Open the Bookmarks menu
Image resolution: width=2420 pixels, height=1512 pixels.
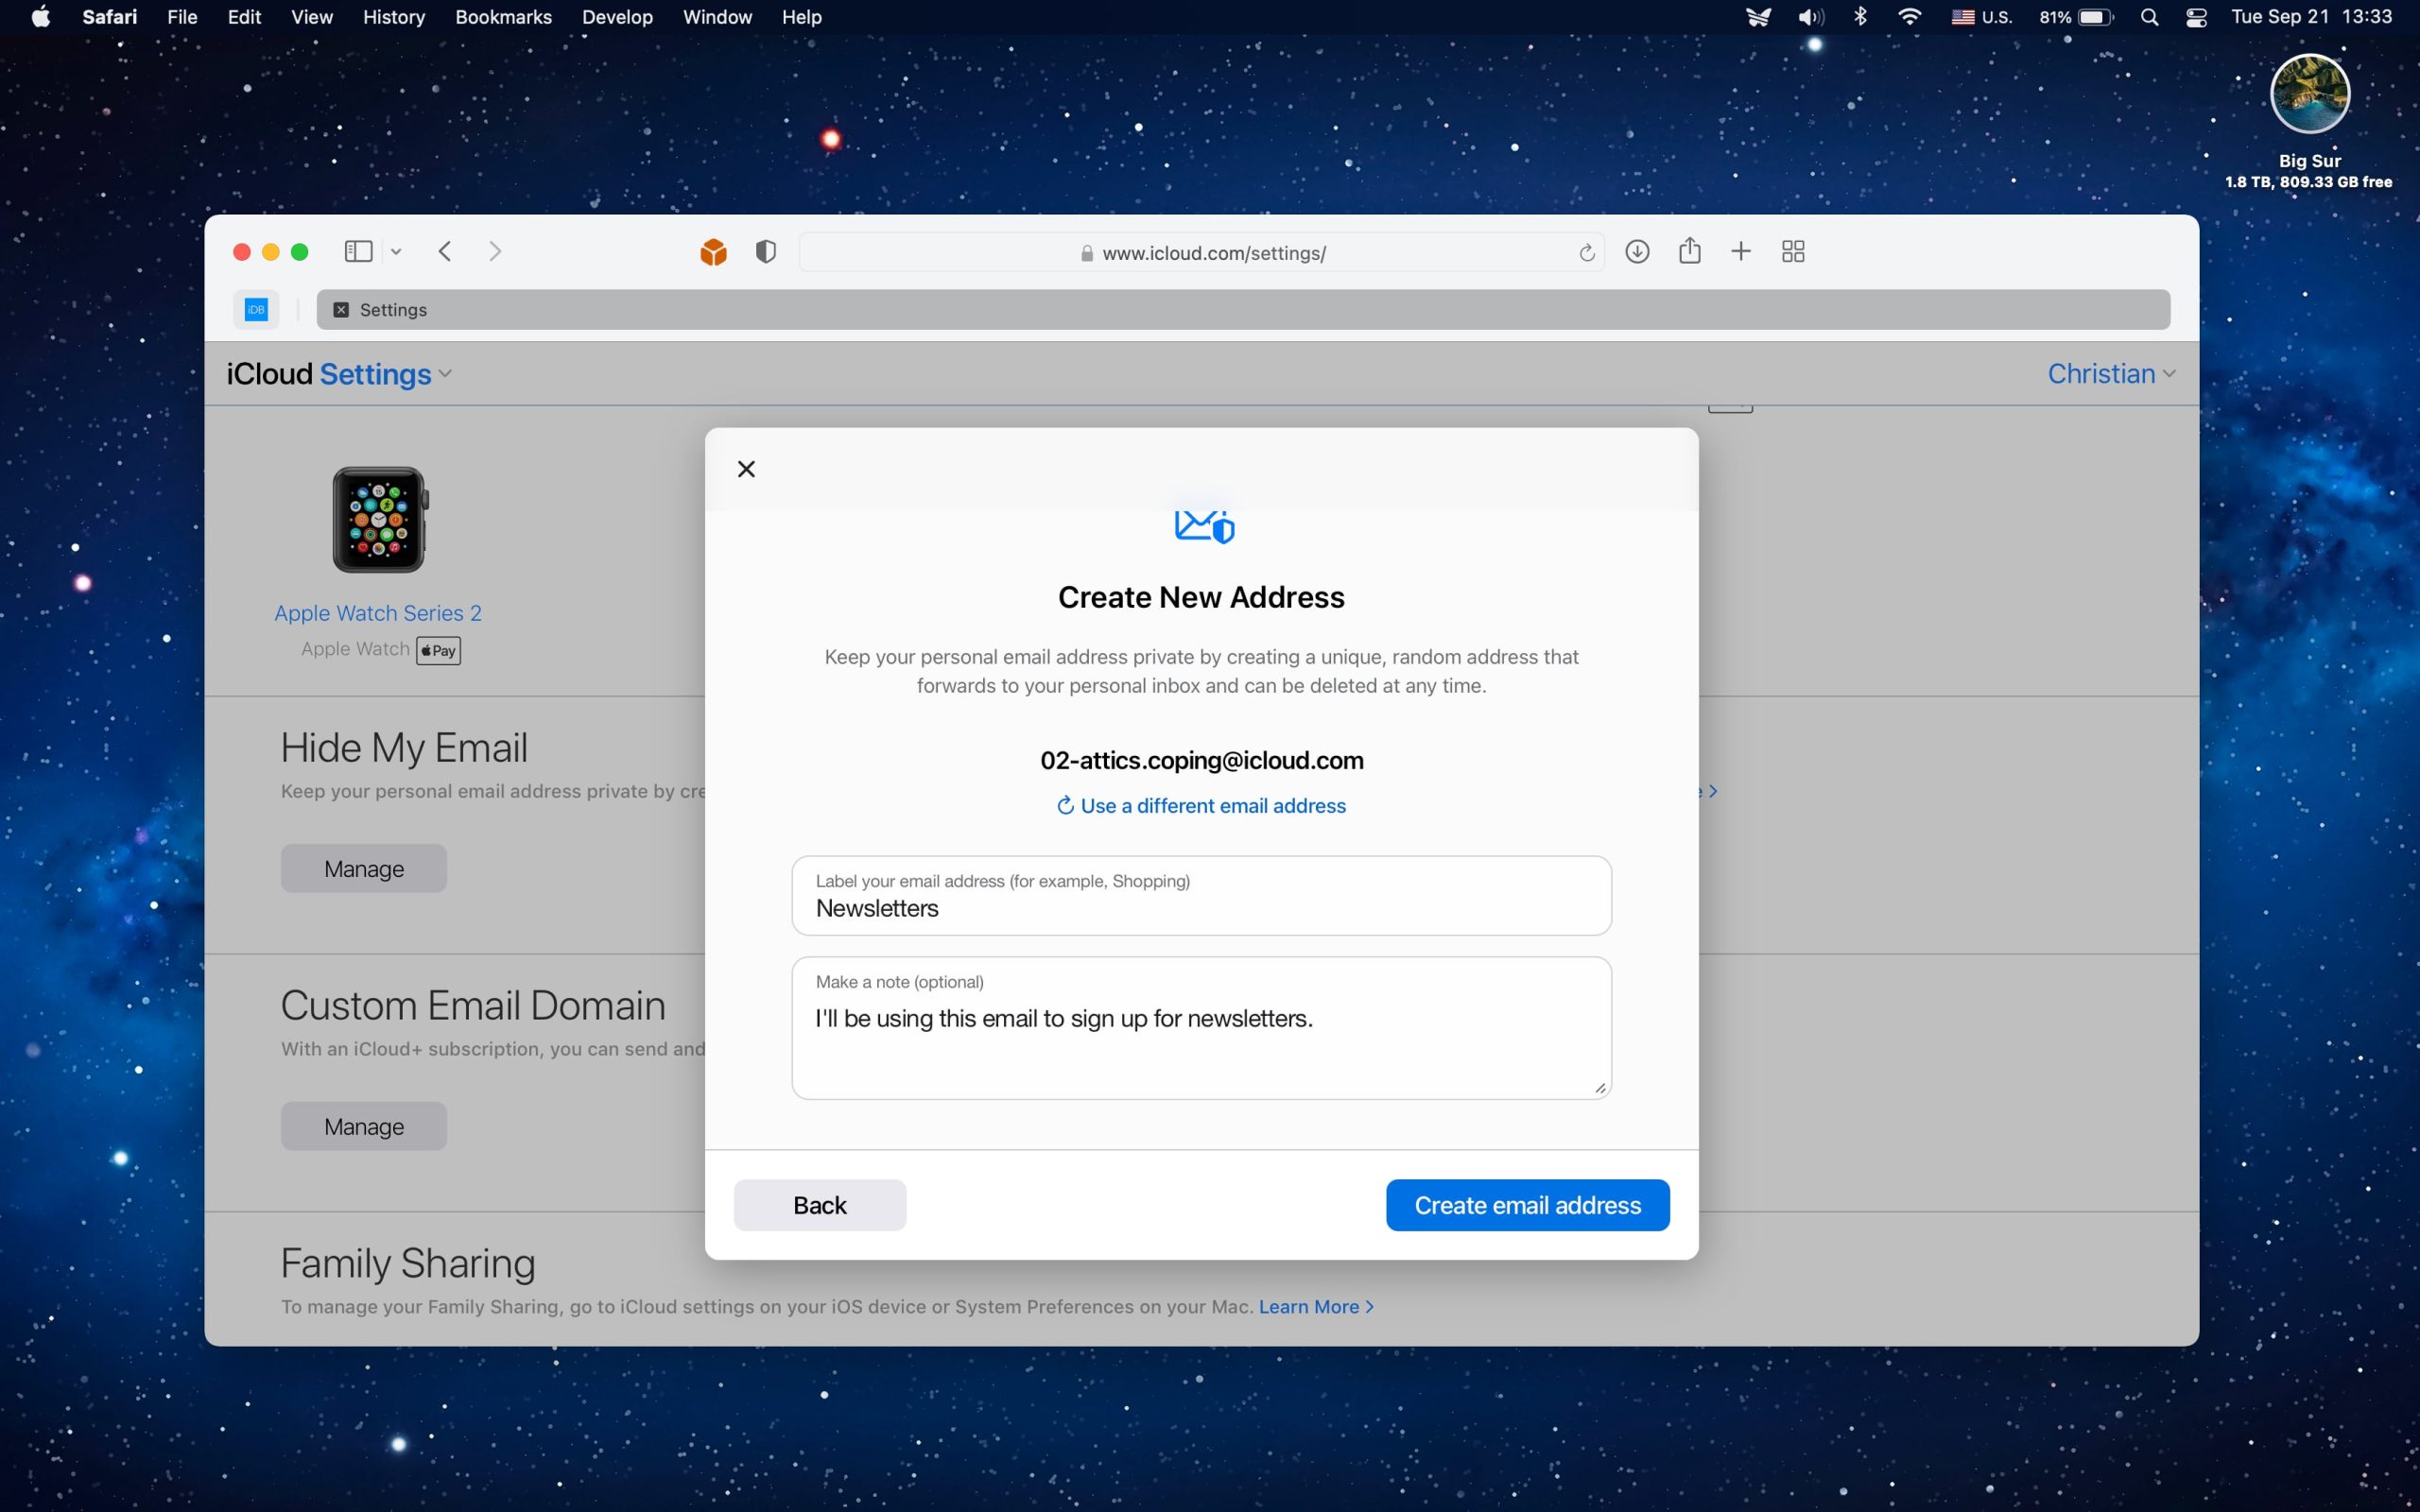pyautogui.click(x=503, y=17)
